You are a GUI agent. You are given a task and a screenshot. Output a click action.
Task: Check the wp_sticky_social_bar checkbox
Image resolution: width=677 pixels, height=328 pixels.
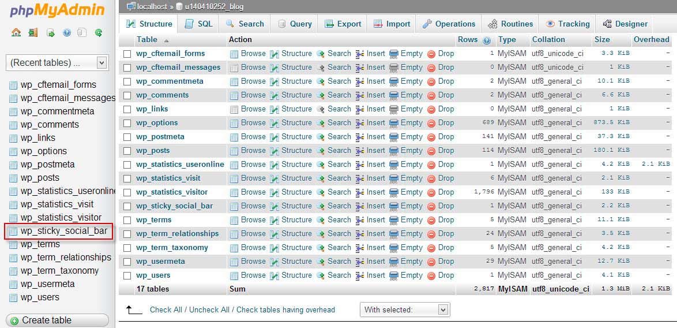click(127, 206)
